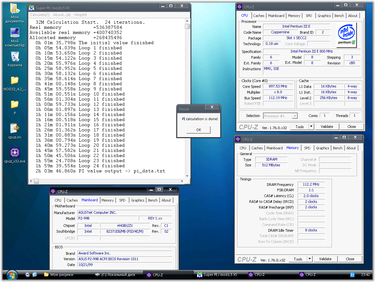Expand Tools dropdown arrow in top CPU-Z window
The width and height of the screenshot is (375, 282).
tap(311, 127)
